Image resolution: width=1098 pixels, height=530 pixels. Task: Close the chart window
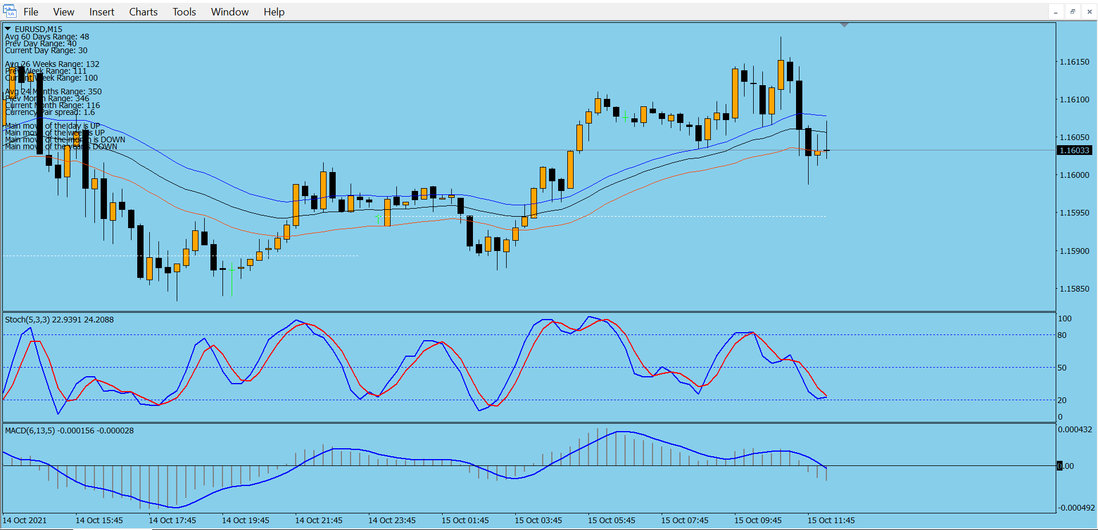(x=1089, y=12)
